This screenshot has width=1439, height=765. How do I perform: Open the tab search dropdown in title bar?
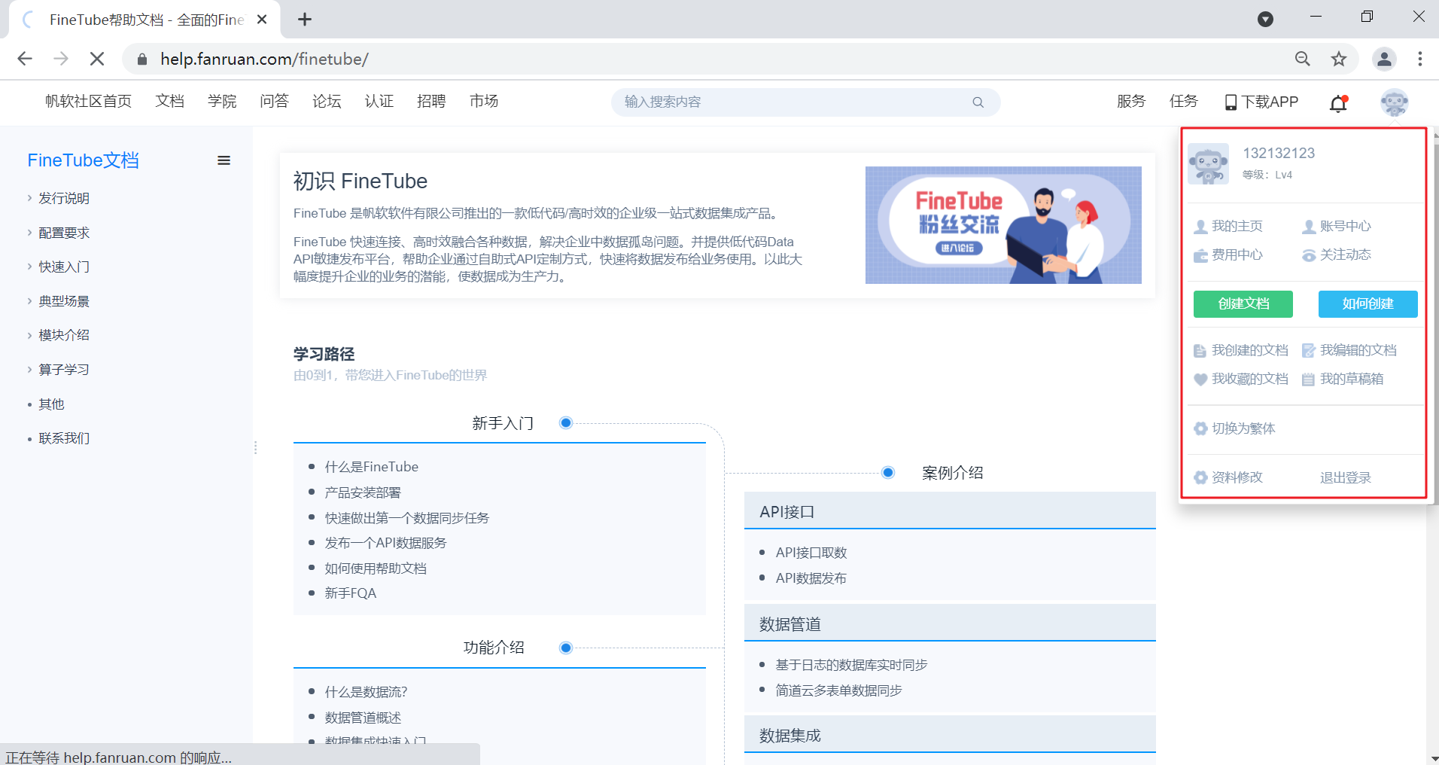pyautogui.click(x=1266, y=20)
